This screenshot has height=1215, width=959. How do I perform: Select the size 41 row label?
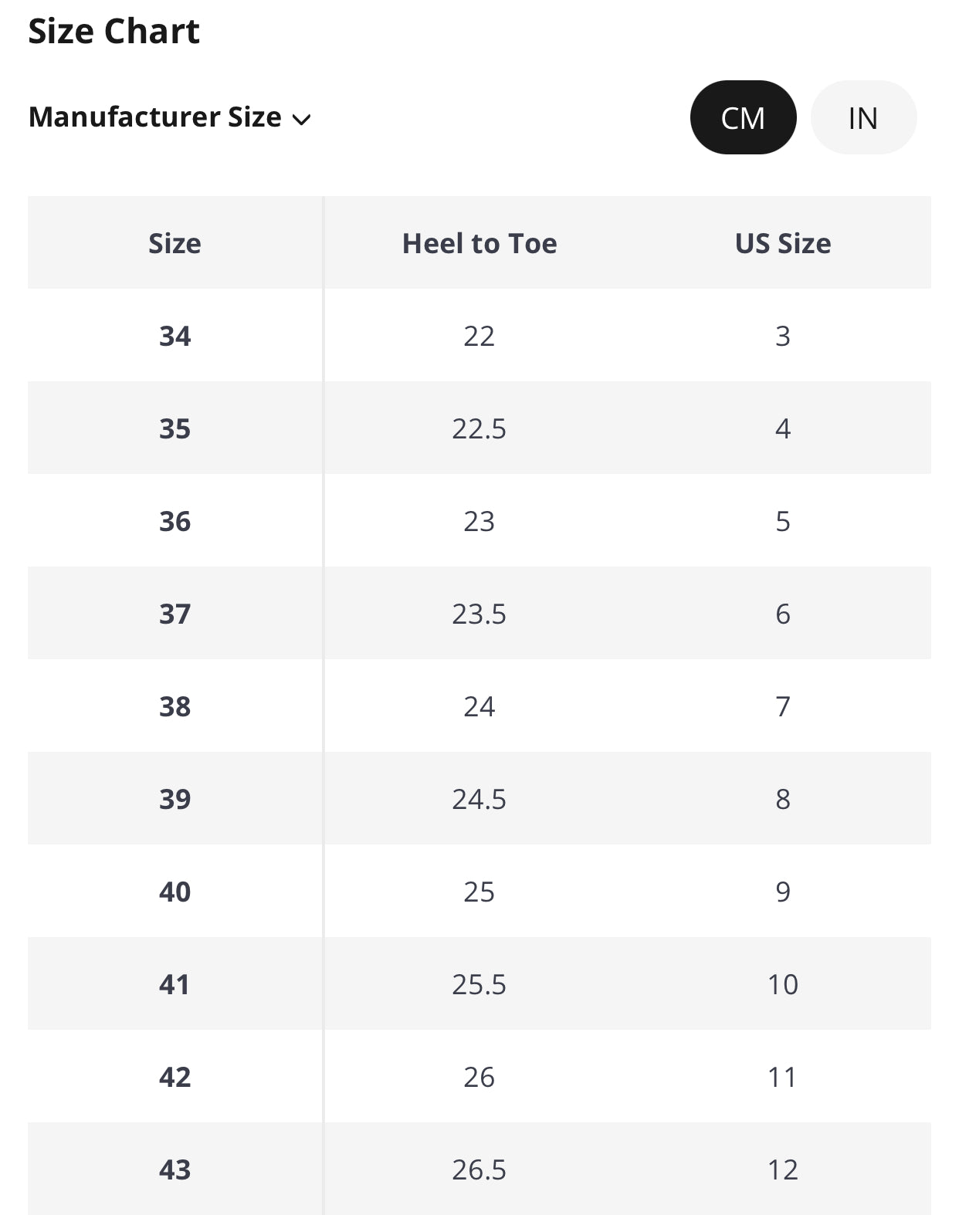[x=175, y=984]
